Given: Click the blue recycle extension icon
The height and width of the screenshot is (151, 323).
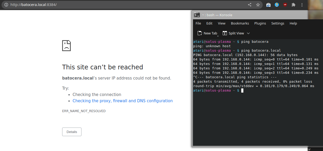Looking at the screenshot, I should click(x=277, y=4).
